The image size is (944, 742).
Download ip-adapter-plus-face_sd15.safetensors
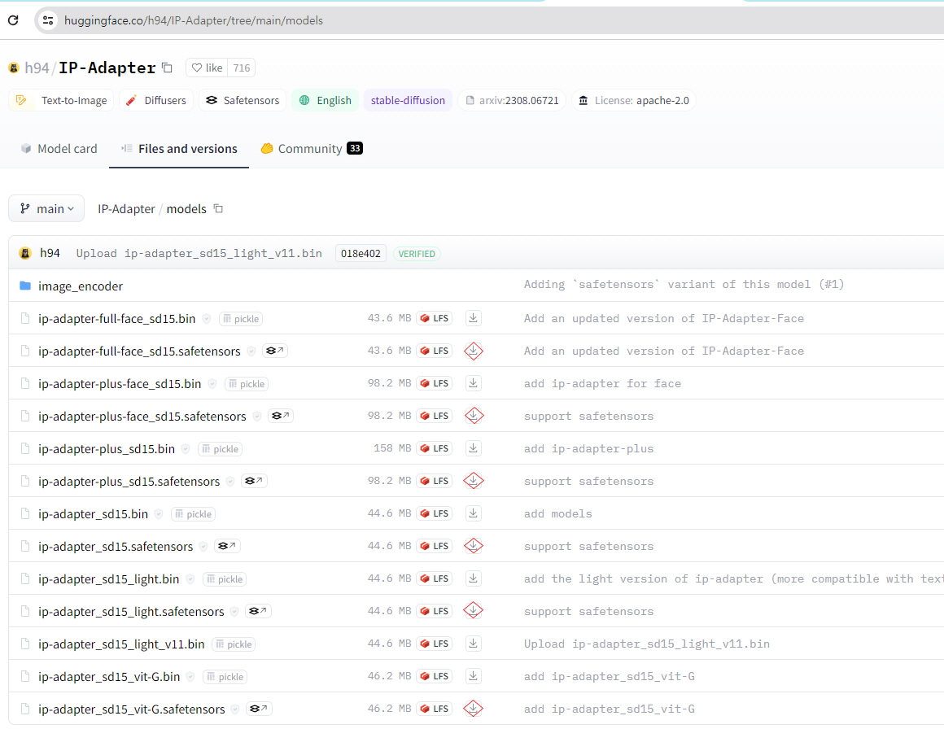coord(473,416)
